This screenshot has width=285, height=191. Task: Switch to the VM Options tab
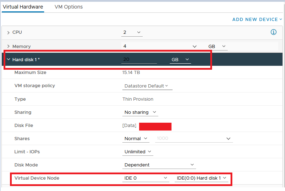coord(69,7)
